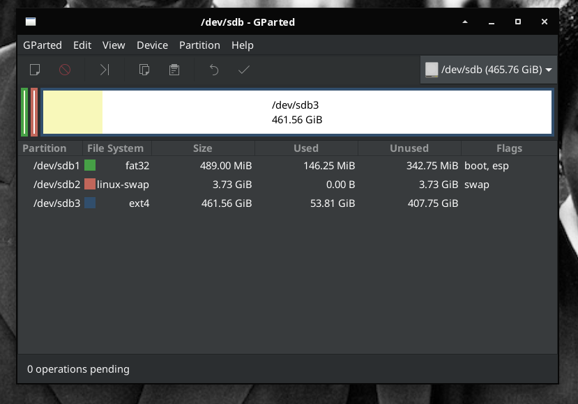Click the Delete partition toolbar icon
The height and width of the screenshot is (404, 578).
click(65, 70)
